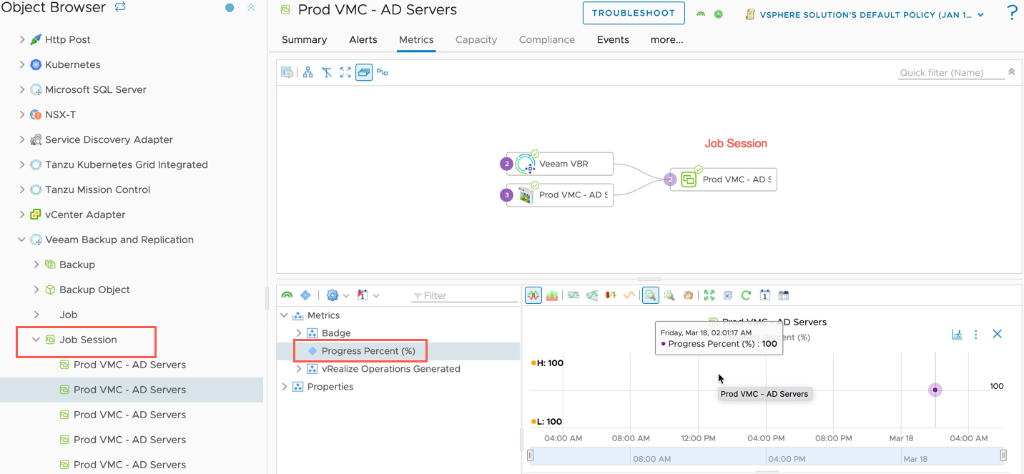Screen dimensions: 1024x474
Task: Select Backup Object under Veeam
Action: pos(94,290)
